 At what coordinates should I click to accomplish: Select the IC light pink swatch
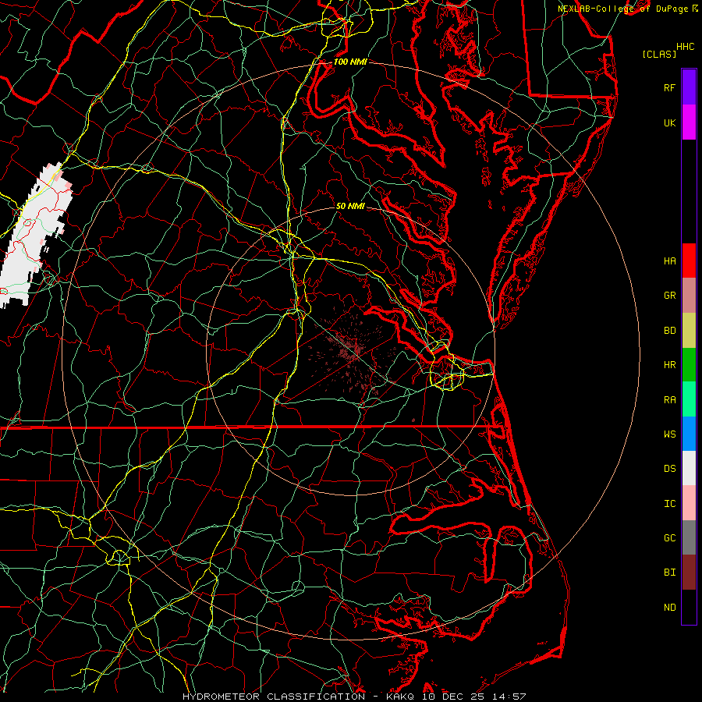click(x=689, y=503)
